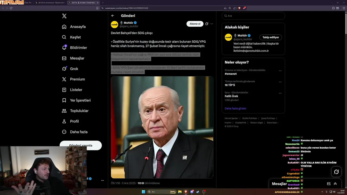Open the Muhbir avatar on the post
Image resolution: width=347 pixels, height=195 pixels.
click(x=114, y=24)
